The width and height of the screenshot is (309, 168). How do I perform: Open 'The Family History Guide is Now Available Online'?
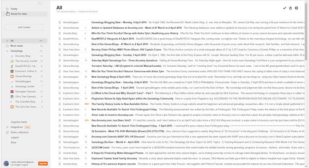[119, 104]
